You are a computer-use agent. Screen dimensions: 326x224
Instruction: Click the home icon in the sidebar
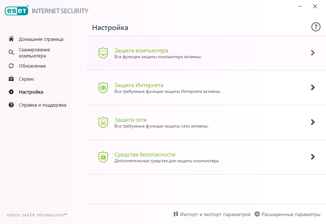pyautogui.click(x=11, y=39)
